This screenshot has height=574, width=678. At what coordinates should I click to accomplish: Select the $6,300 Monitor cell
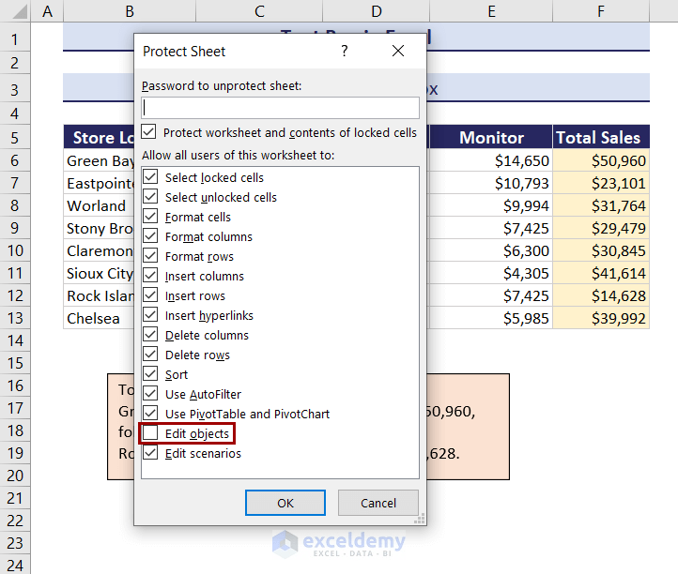point(489,250)
